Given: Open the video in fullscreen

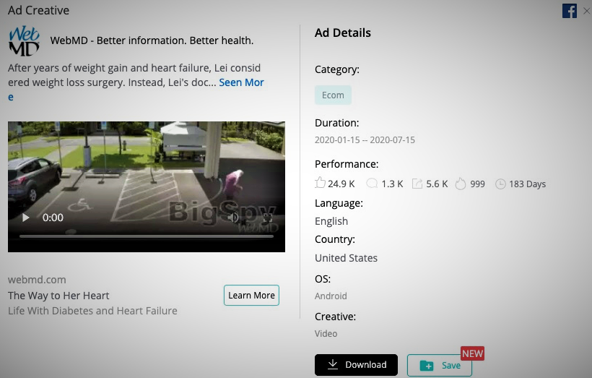Looking at the screenshot, I should pyautogui.click(x=267, y=218).
